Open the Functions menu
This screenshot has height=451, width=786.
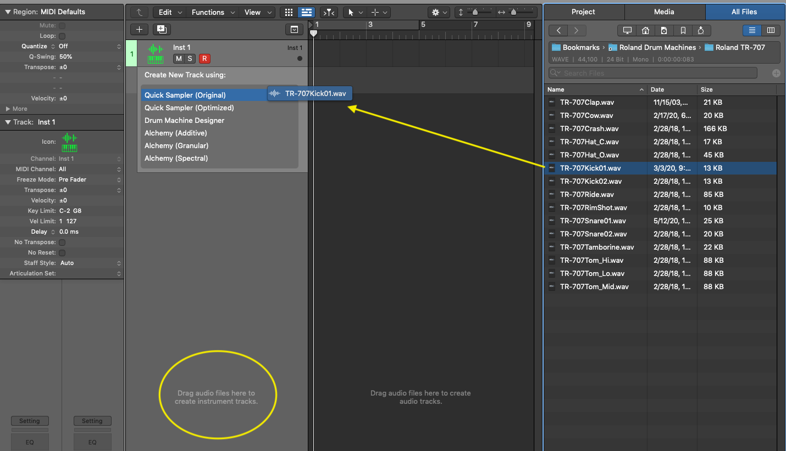pyautogui.click(x=213, y=12)
